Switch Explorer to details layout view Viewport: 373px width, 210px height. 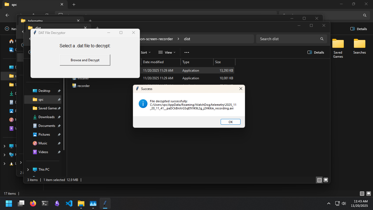(319, 180)
